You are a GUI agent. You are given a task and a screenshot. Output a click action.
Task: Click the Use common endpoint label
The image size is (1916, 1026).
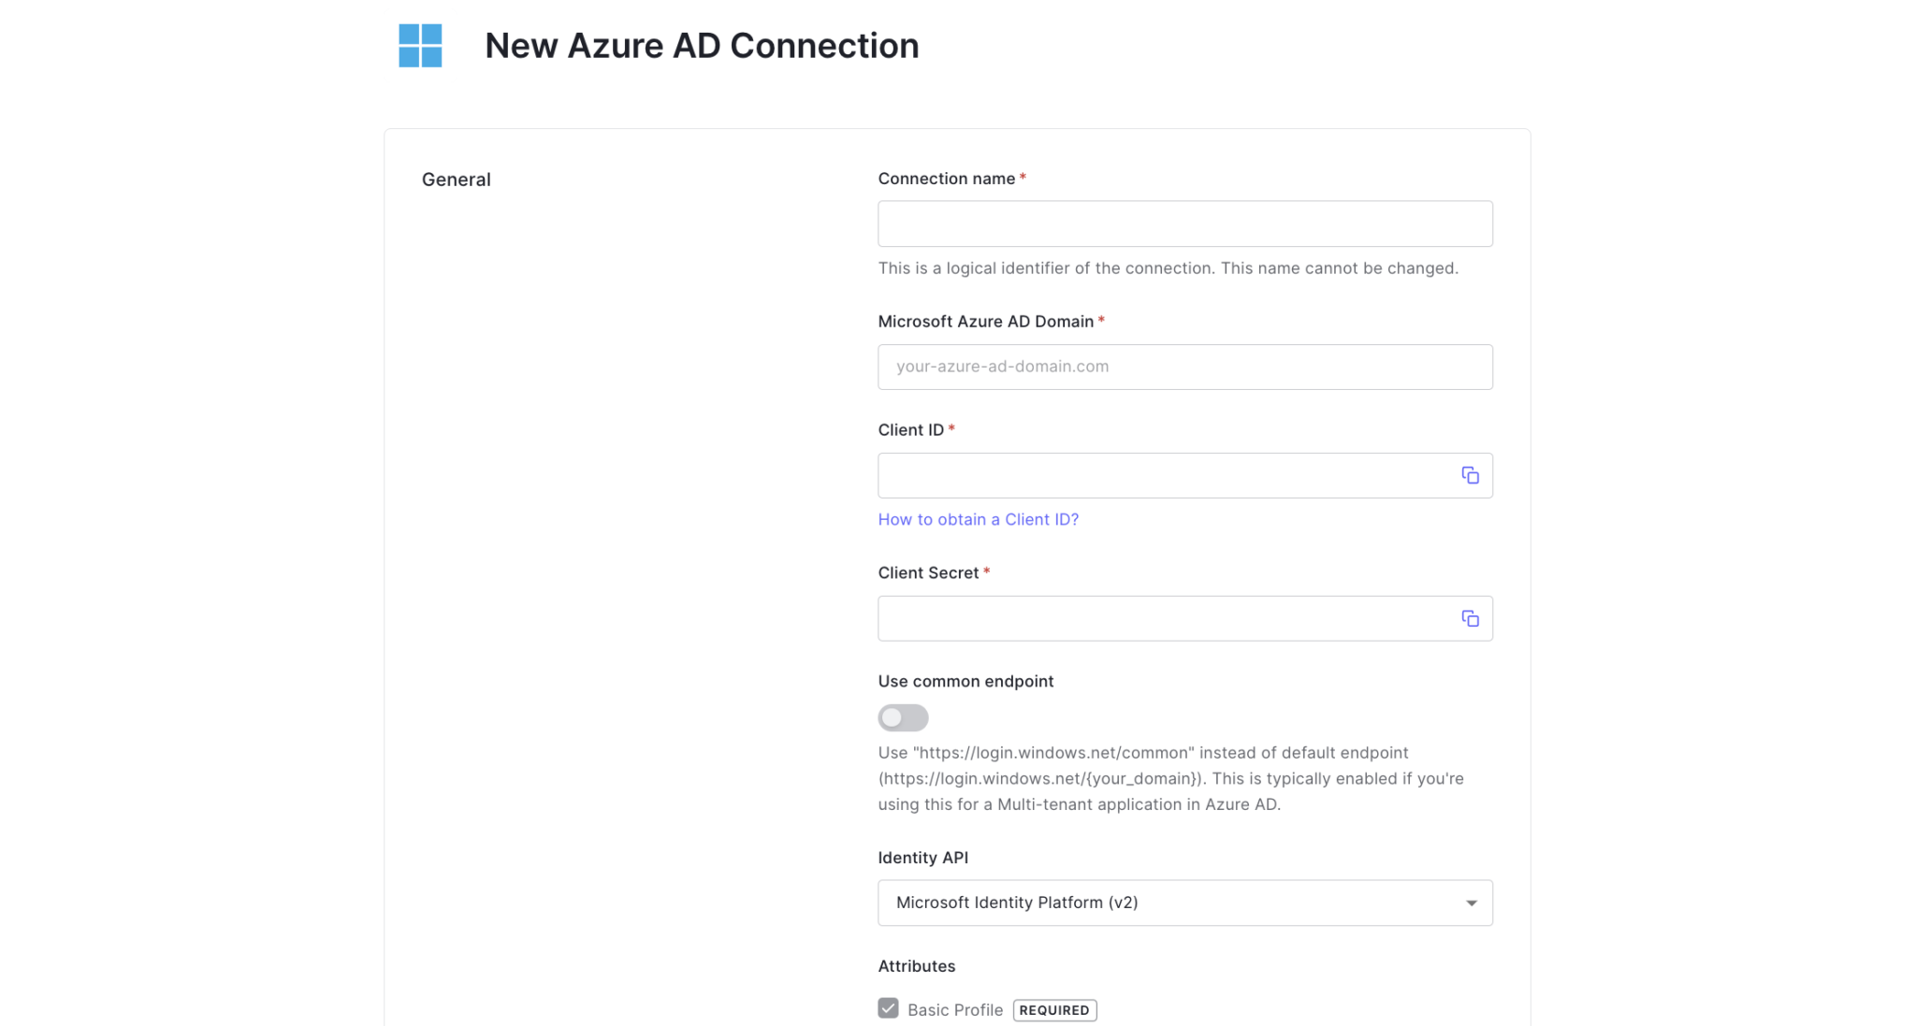click(965, 681)
